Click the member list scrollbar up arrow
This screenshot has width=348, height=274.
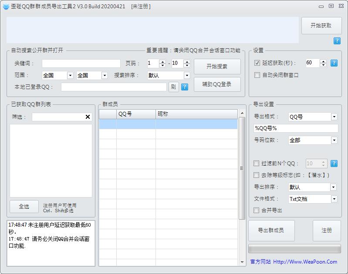pyautogui.click(x=242, y=113)
